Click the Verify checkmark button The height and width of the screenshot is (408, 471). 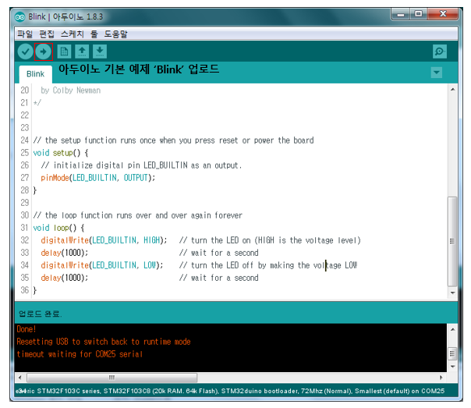tap(25, 51)
